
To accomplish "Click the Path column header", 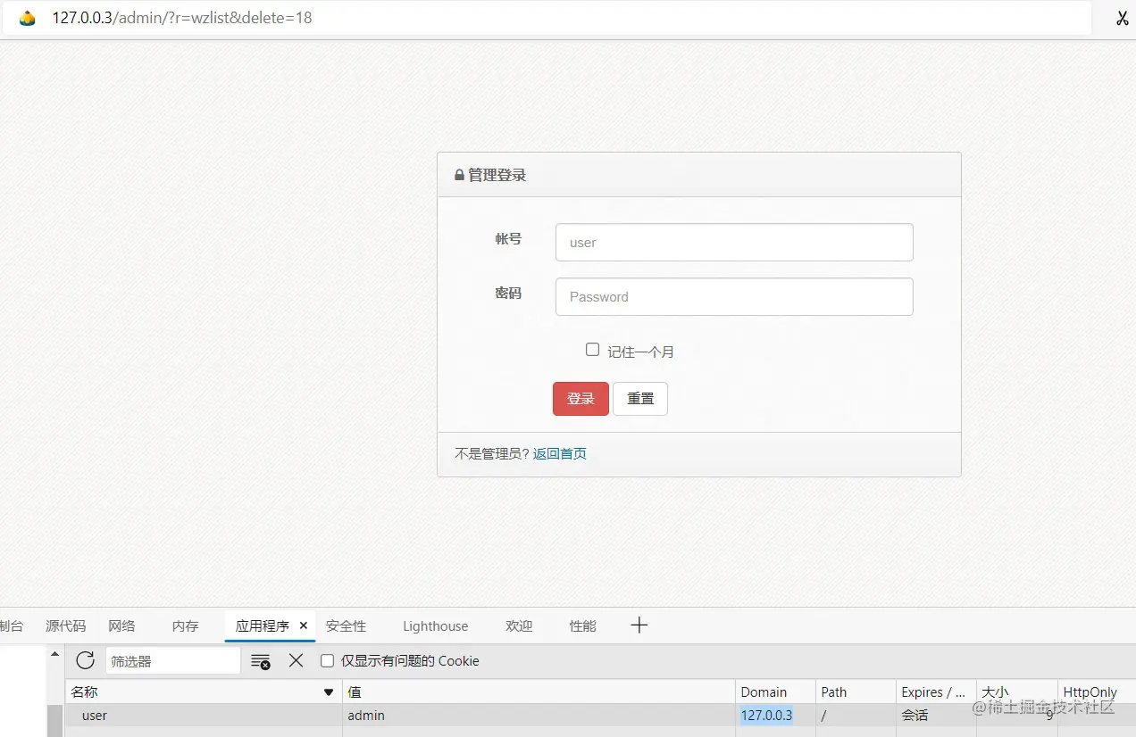I will tap(856, 692).
